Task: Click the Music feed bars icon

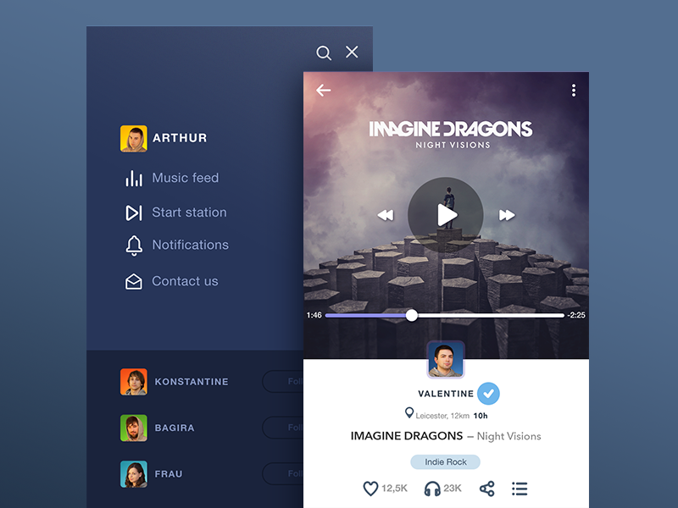Action: 134,178
